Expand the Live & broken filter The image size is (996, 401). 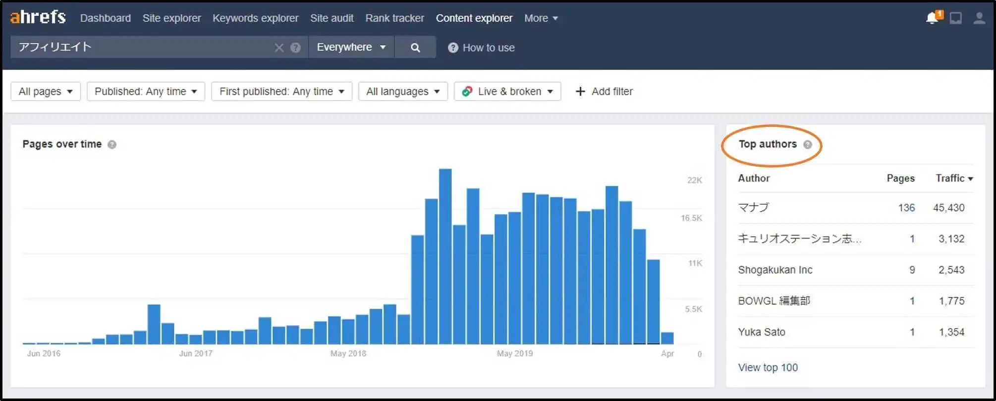pos(507,92)
